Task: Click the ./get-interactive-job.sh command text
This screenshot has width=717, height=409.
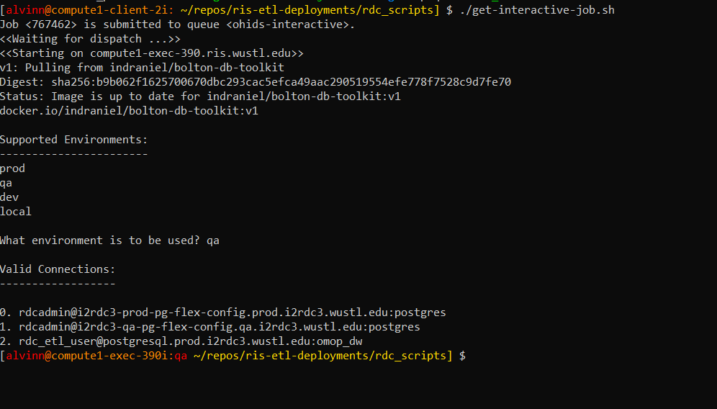Action: click(x=537, y=10)
